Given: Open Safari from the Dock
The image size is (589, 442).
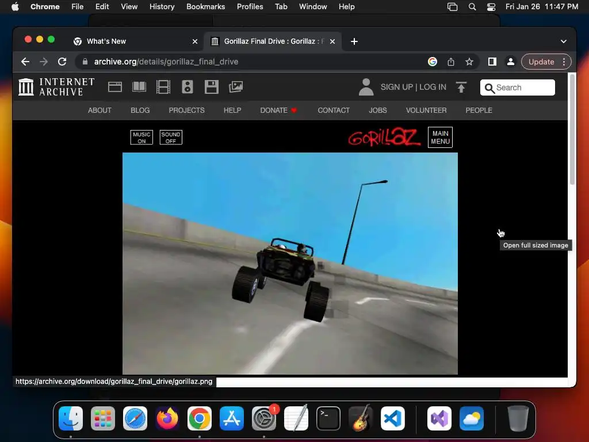Looking at the screenshot, I should coord(135,418).
